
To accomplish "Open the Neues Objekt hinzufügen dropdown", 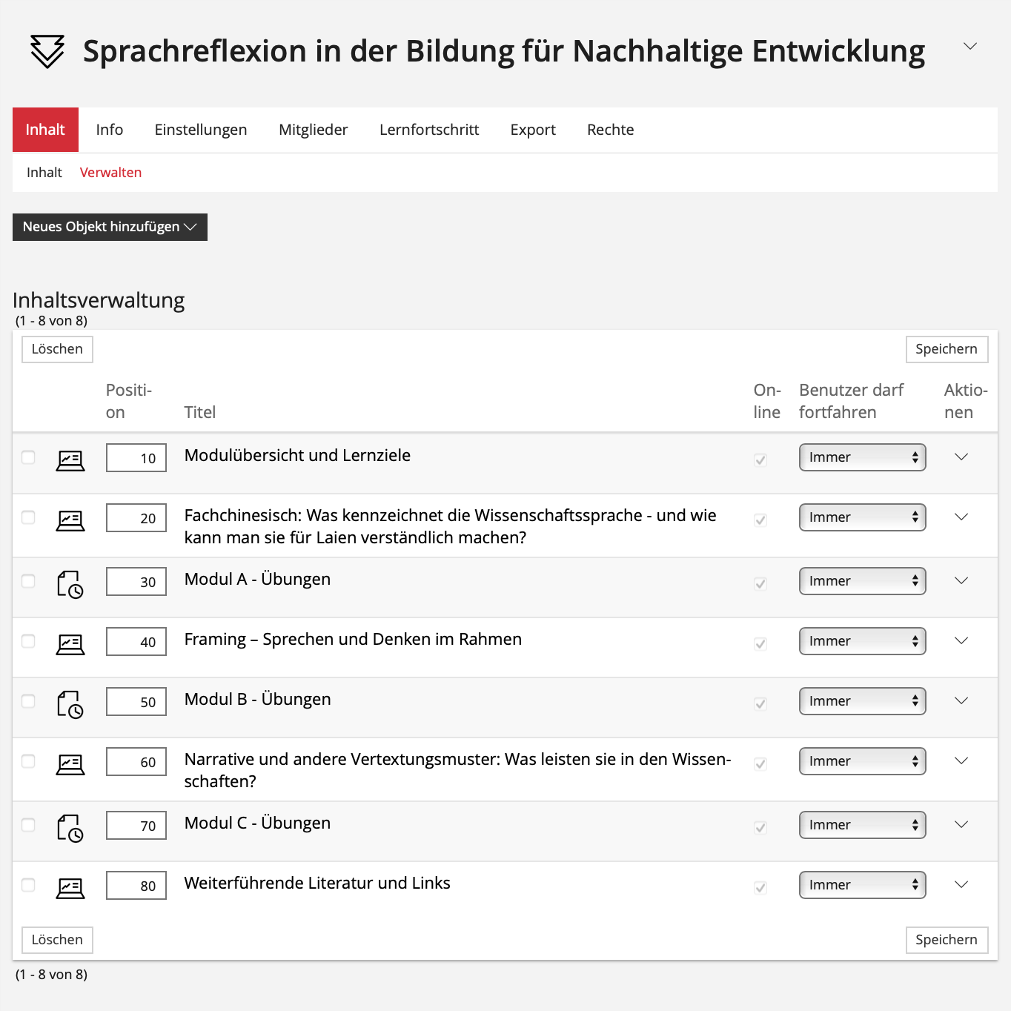I will pyautogui.click(x=110, y=227).
